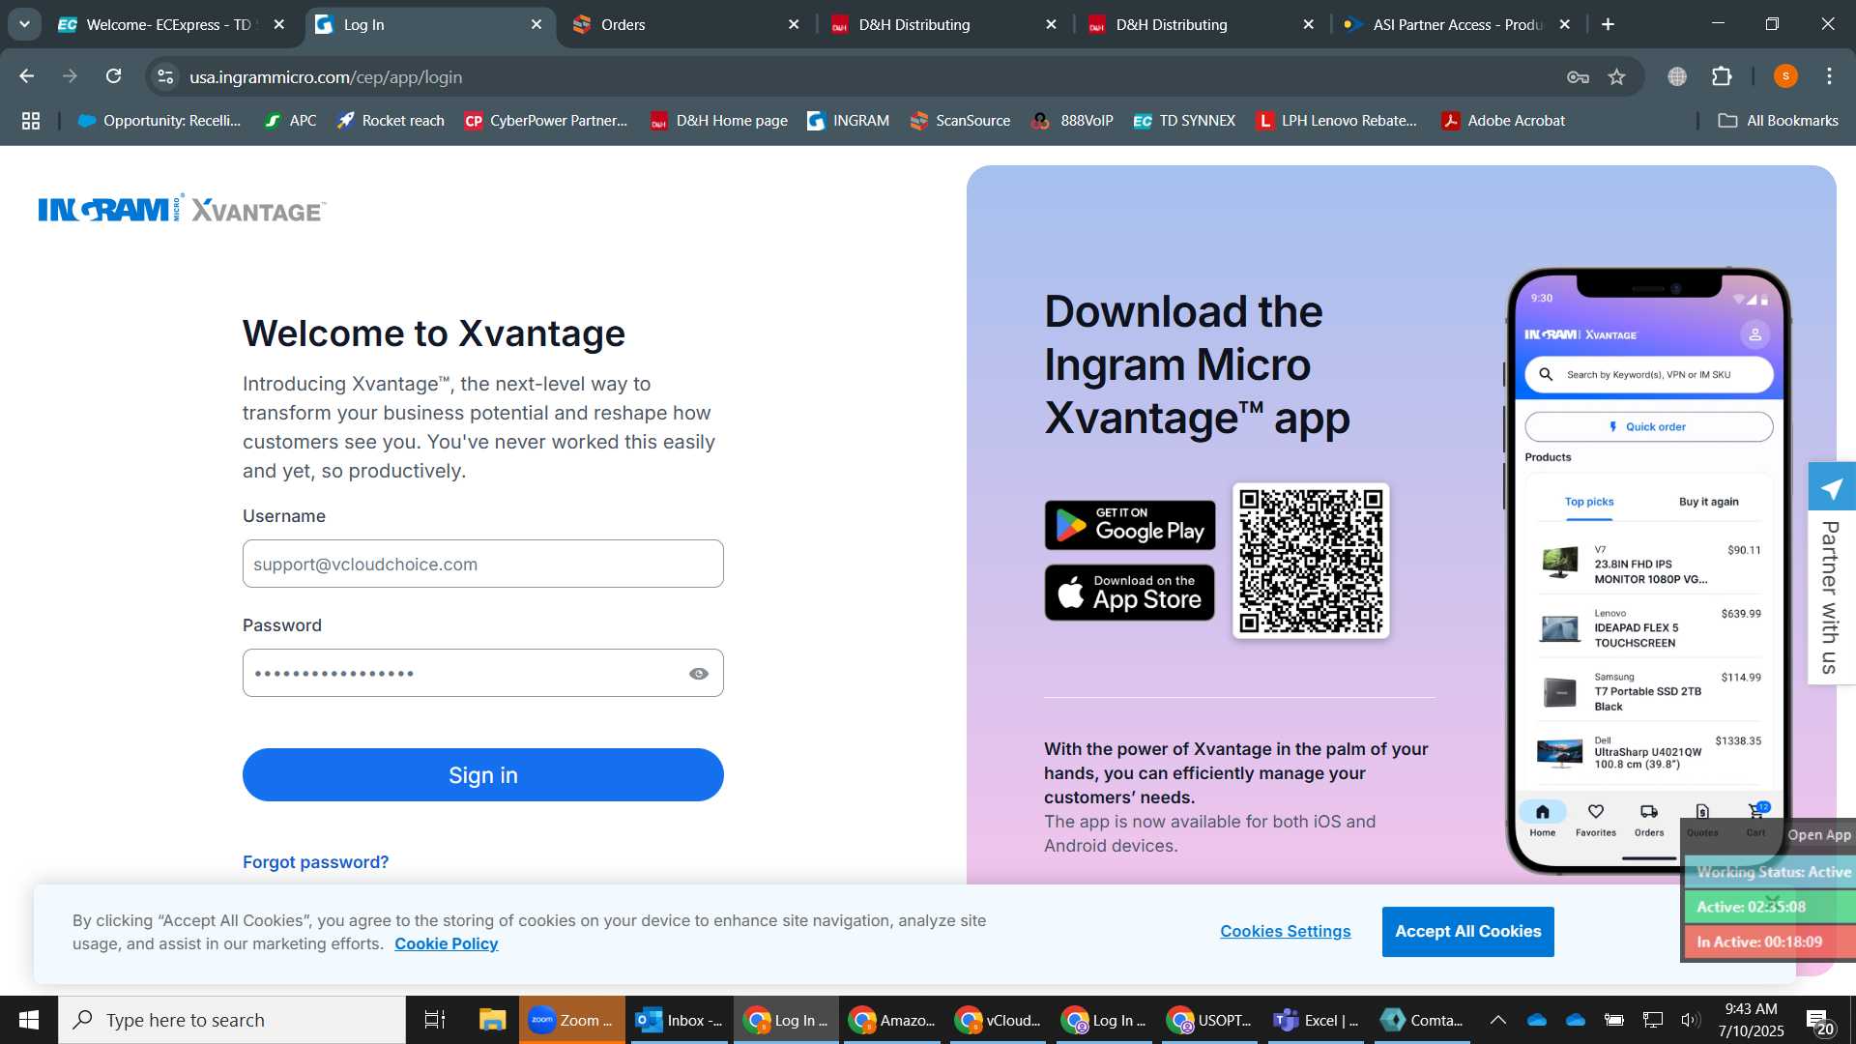Screen dimensions: 1856x1044
Task: Open D&H Home page bookmark
Action: (x=719, y=121)
